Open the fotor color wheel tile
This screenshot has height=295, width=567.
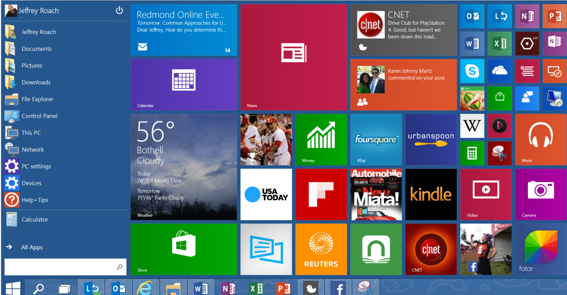(x=541, y=249)
